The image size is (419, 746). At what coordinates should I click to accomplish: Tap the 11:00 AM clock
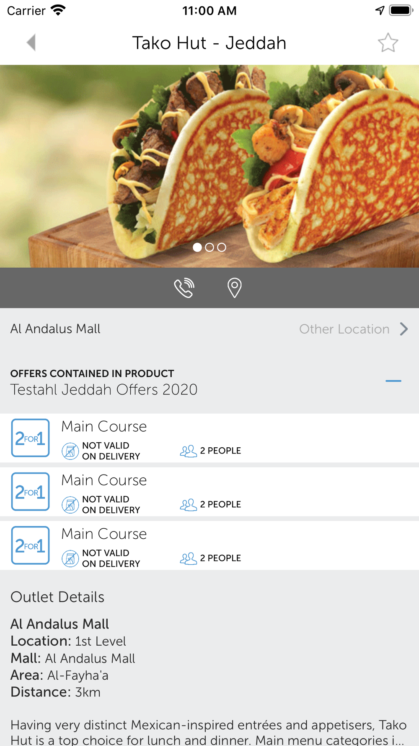tap(209, 10)
